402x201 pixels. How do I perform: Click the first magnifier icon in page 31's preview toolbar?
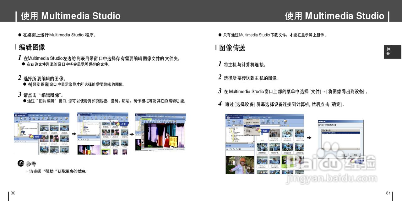click(231, 149)
